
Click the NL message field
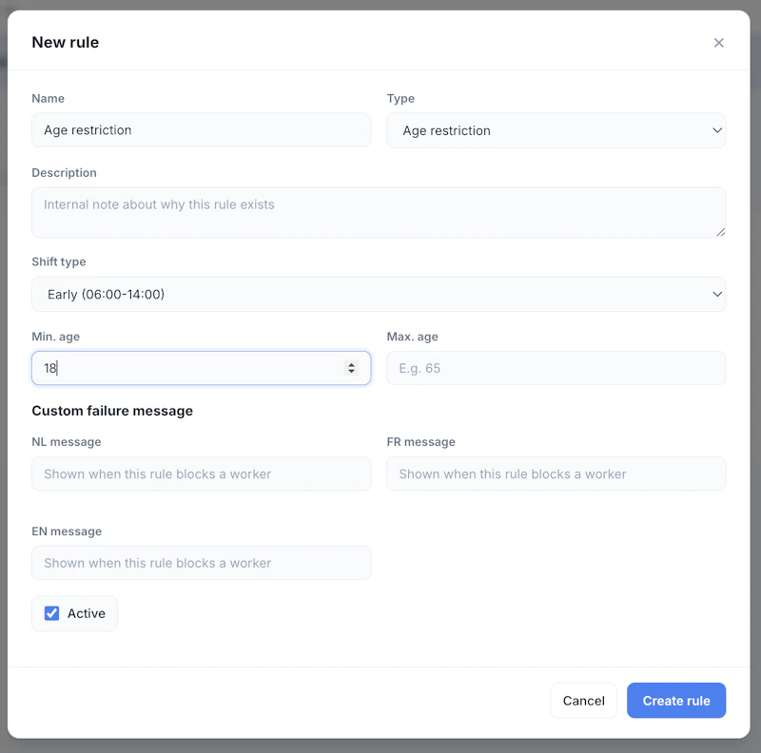(x=201, y=473)
